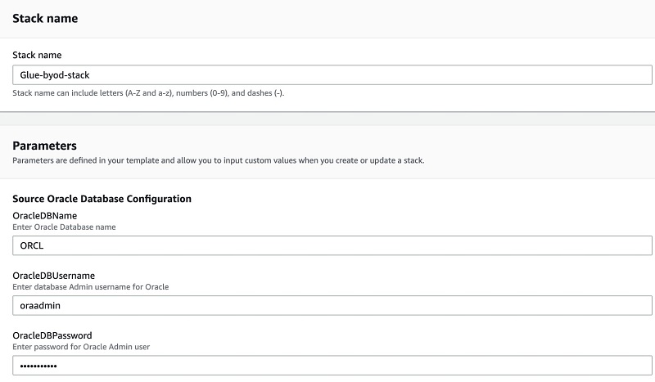
Task: Click the stack name allowed-characters hint text
Action: coord(148,93)
